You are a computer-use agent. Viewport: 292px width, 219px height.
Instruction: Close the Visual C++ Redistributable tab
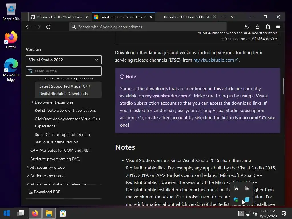pos(151,17)
